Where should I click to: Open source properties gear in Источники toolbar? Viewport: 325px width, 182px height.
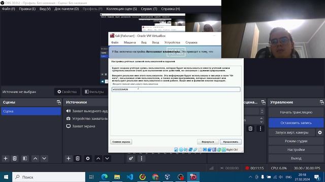point(88,158)
